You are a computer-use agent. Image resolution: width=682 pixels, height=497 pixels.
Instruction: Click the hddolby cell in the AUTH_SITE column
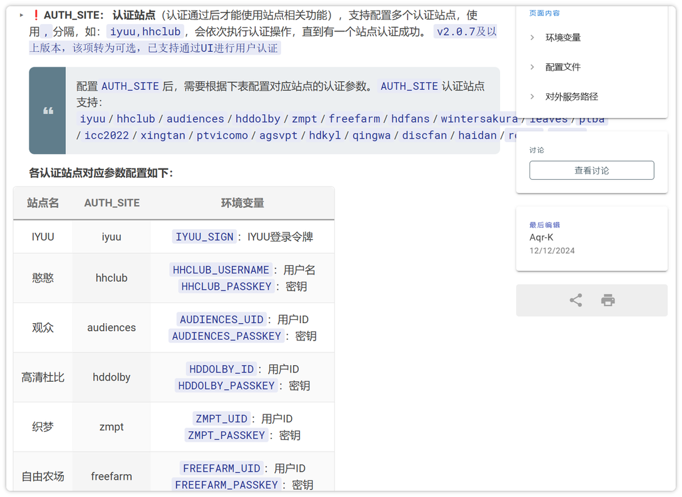(x=111, y=377)
